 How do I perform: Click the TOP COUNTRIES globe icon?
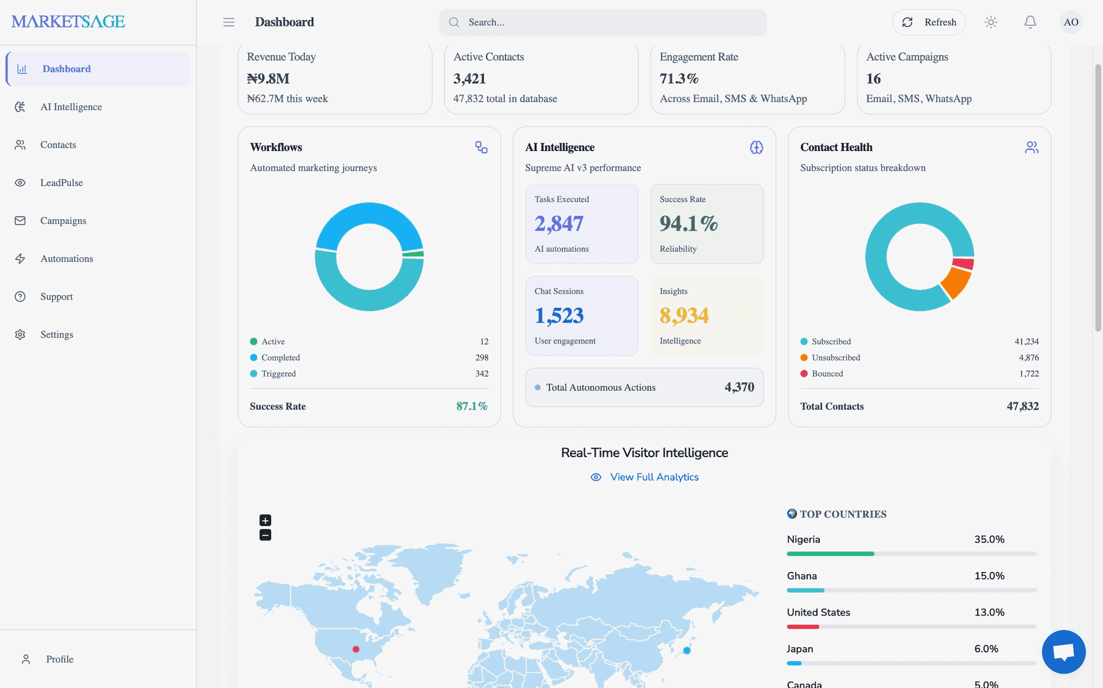point(792,514)
